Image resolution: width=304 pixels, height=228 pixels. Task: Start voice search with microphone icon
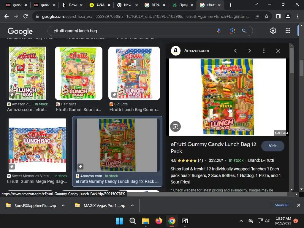(x=219, y=31)
